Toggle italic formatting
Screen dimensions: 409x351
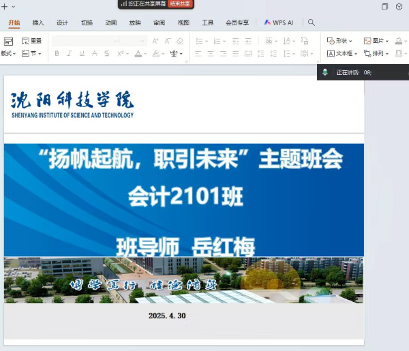coord(70,53)
